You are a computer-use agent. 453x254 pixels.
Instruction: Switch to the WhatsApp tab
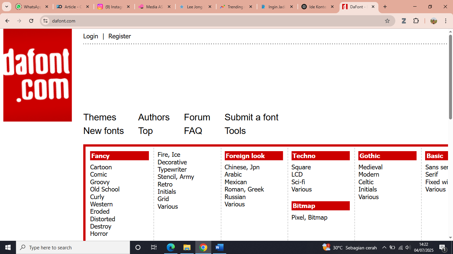32,7
